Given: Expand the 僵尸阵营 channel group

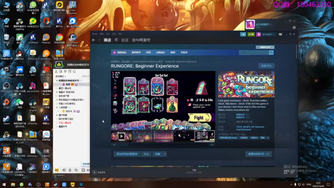Looking at the screenshot, I should (57, 115).
